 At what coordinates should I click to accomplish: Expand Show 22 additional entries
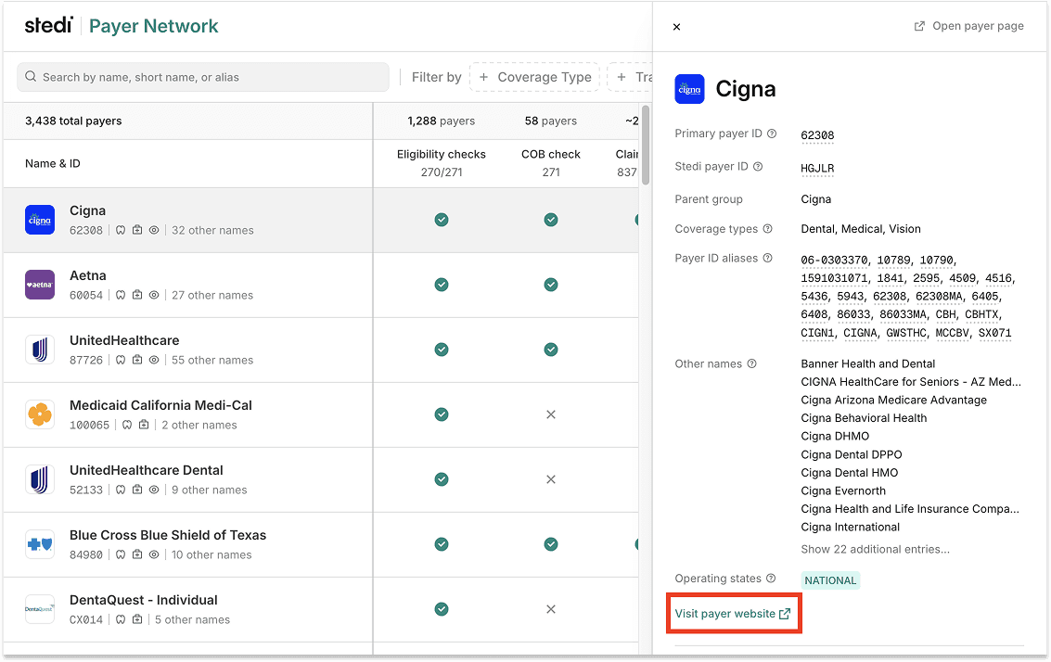click(x=876, y=550)
